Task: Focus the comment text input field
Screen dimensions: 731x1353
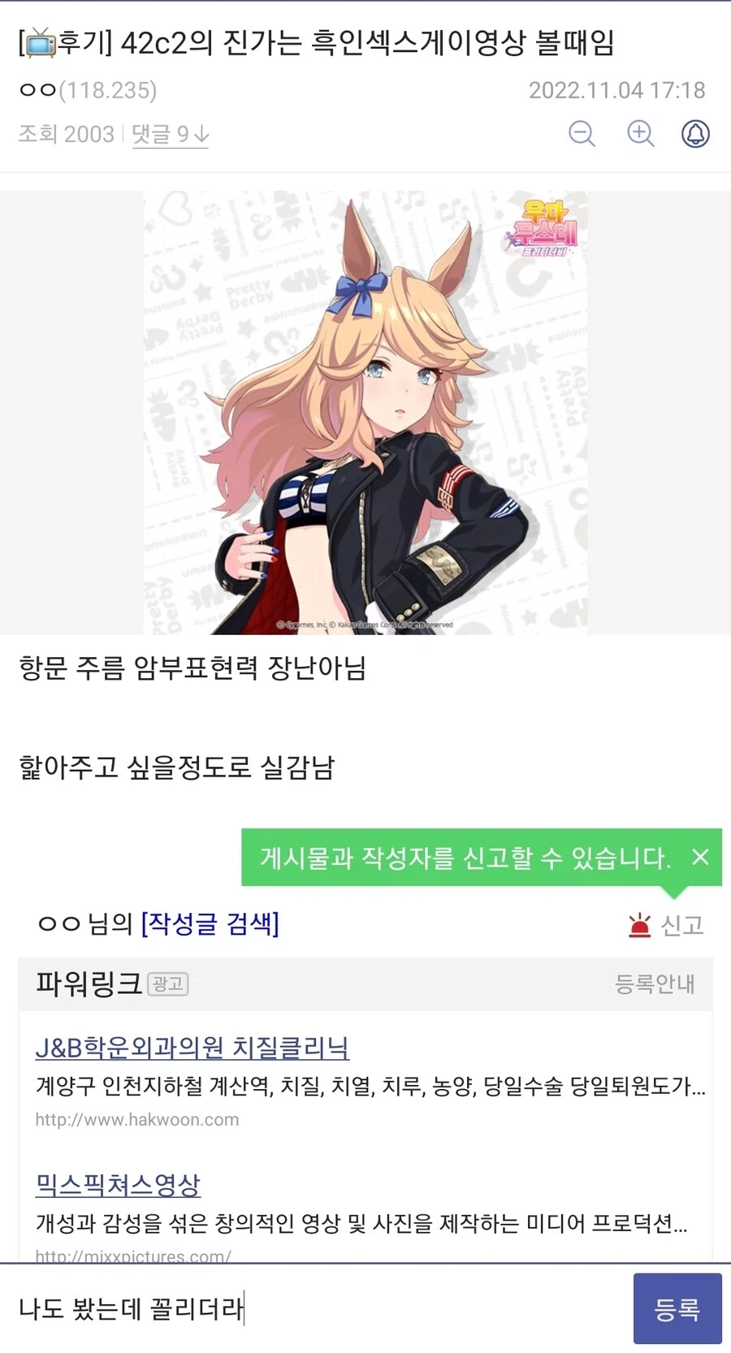Action: 317,1308
